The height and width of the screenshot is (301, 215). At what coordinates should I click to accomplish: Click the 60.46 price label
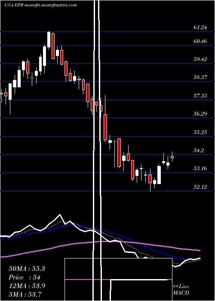[x=200, y=41]
